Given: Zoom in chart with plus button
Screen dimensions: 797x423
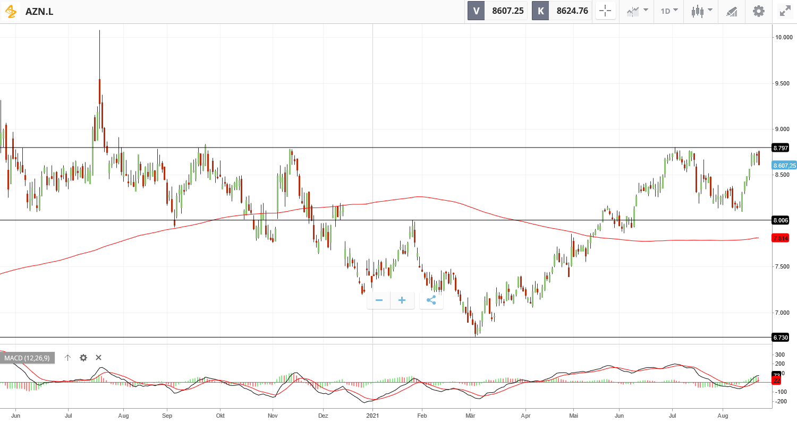Looking at the screenshot, I should [x=402, y=300].
